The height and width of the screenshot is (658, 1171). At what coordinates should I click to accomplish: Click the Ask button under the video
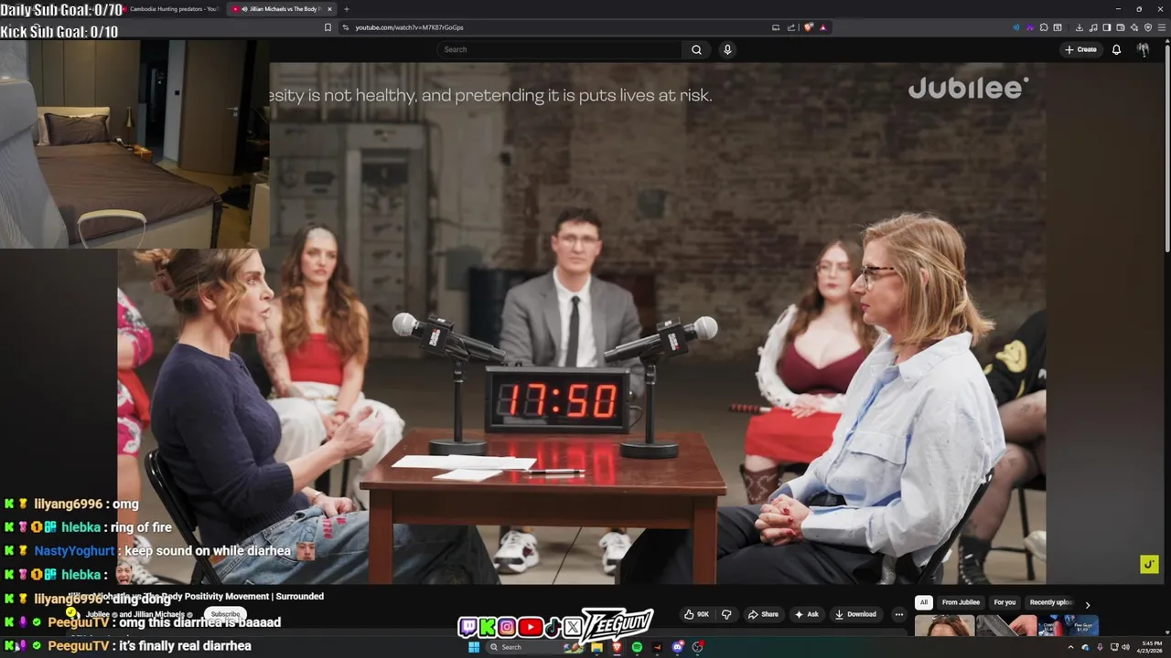tap(806, 614)
